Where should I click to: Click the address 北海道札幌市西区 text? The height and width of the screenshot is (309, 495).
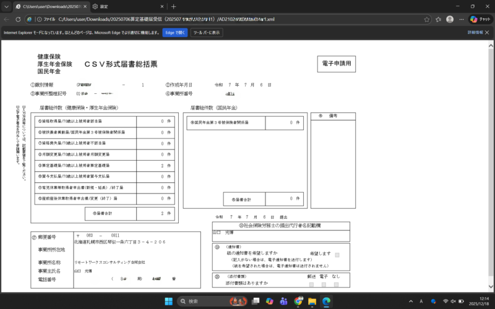tap(119, 242)
